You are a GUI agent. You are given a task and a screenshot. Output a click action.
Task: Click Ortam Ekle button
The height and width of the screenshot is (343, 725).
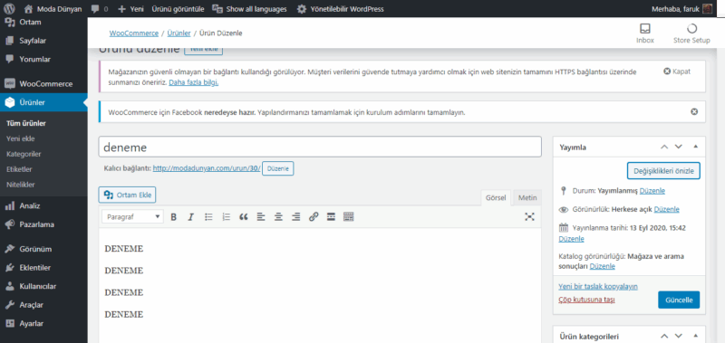pyautogui.click(x=128, y=195)
